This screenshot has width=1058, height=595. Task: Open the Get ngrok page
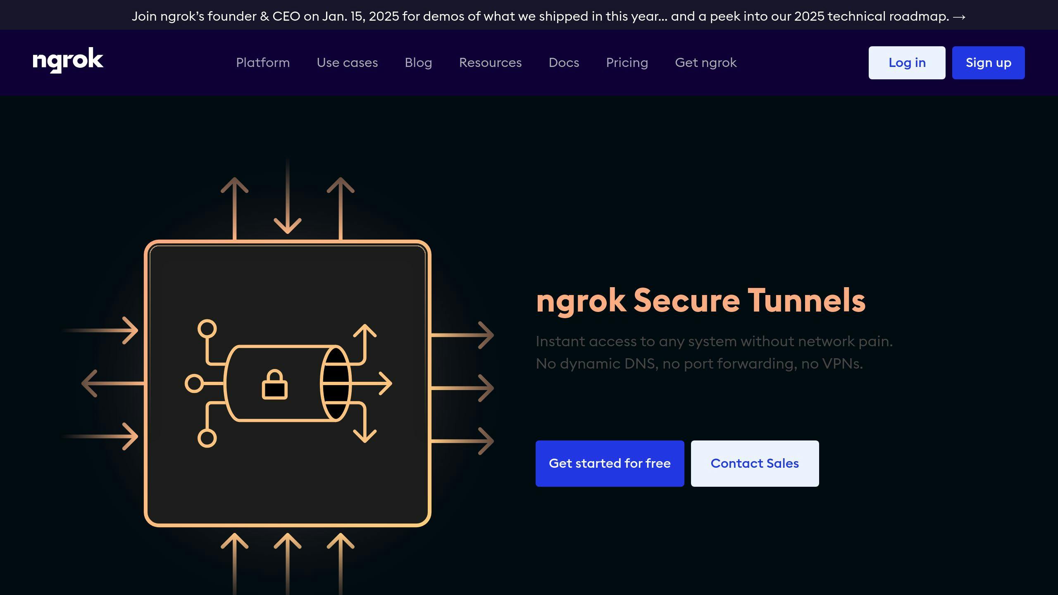(x=705, y=63)
